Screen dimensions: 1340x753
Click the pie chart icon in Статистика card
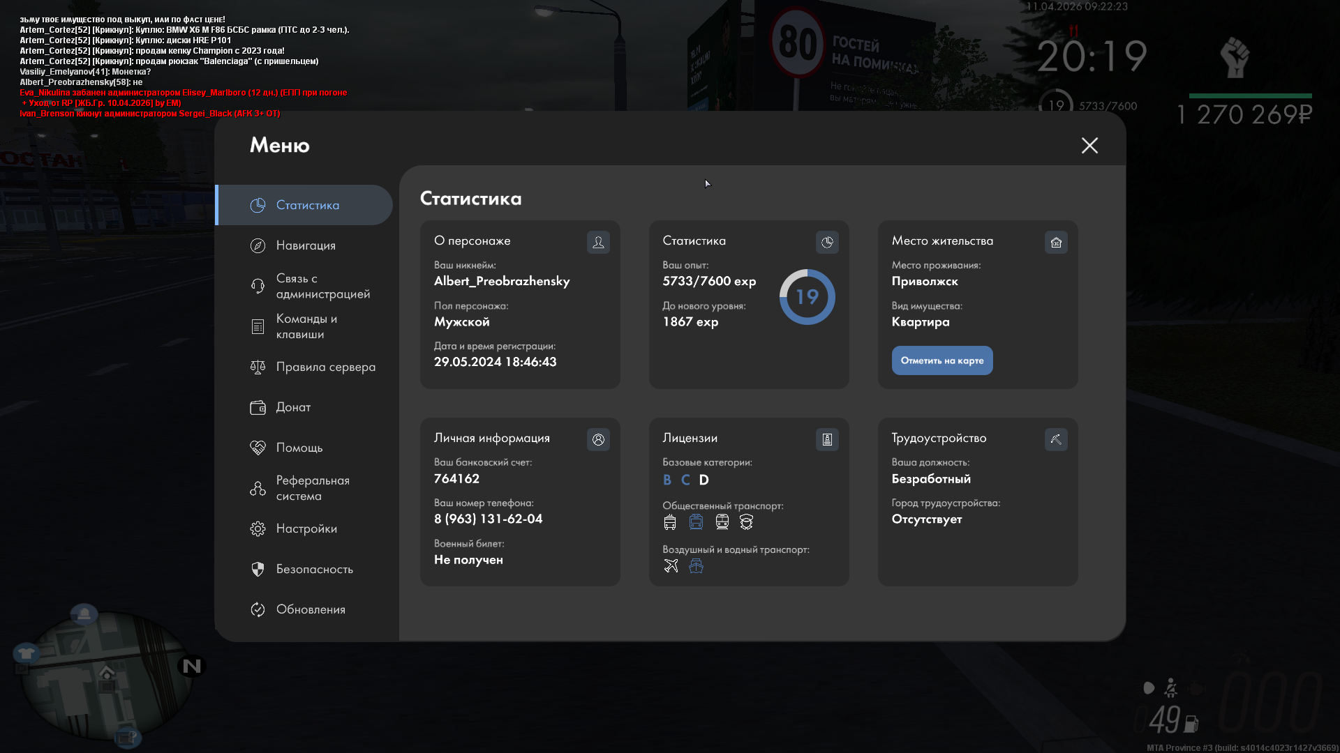point(827,242)
